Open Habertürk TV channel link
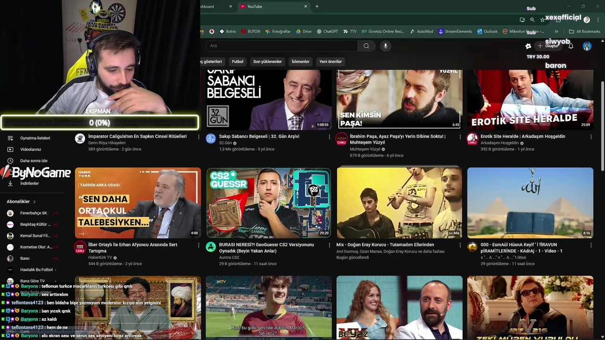The image size is (605, 340). (100, 258)
